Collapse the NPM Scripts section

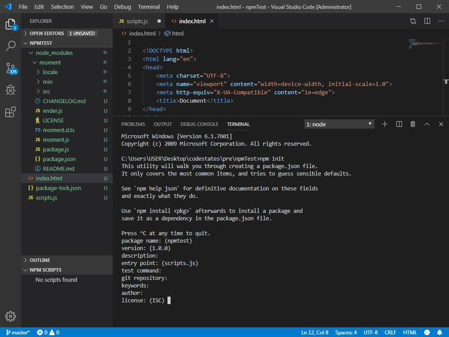pyautogui.click(x=67, y=270)
